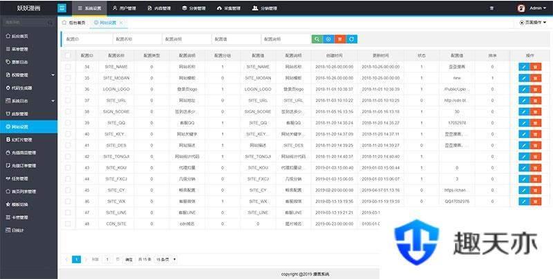Click the QQ17052978 value cell
Image resolution: width=553 pixels, height=279 pixels.
pyautogui.click(x=457, y=202)
